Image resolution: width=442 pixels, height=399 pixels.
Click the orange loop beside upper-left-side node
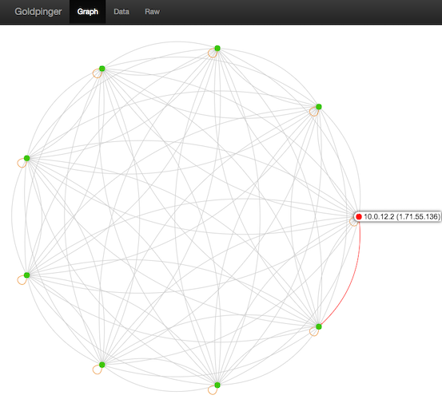pos(22,163)
